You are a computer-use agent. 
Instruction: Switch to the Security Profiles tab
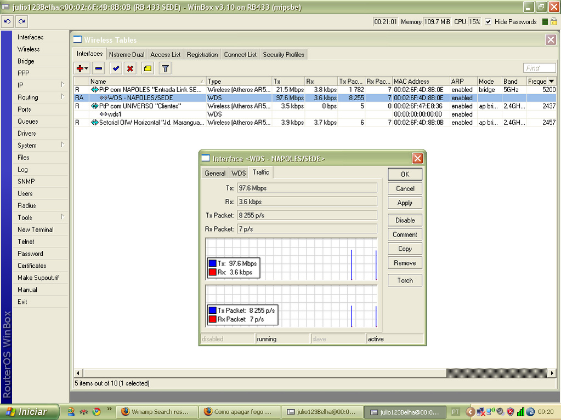point(283,55)
